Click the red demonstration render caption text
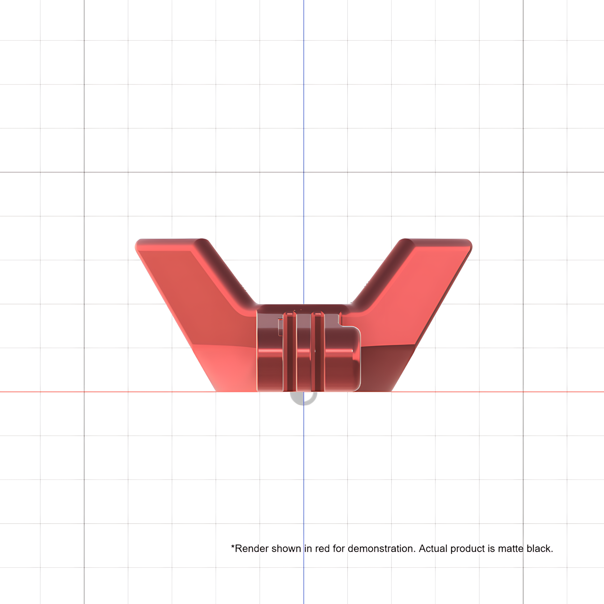Viewport: 604px width, 604px height. click(x=392, y=548)
